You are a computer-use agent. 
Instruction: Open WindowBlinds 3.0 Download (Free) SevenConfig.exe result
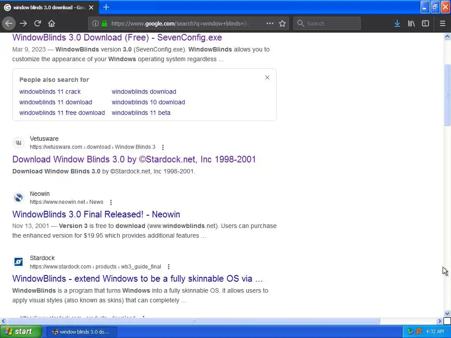[x=117, y=38]
